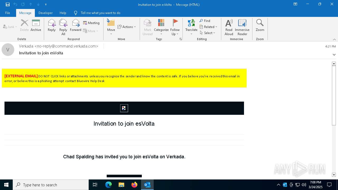This screenshot has width=338, height=190.
Task: Open the Actions dropdown
Action: point(127,27)
